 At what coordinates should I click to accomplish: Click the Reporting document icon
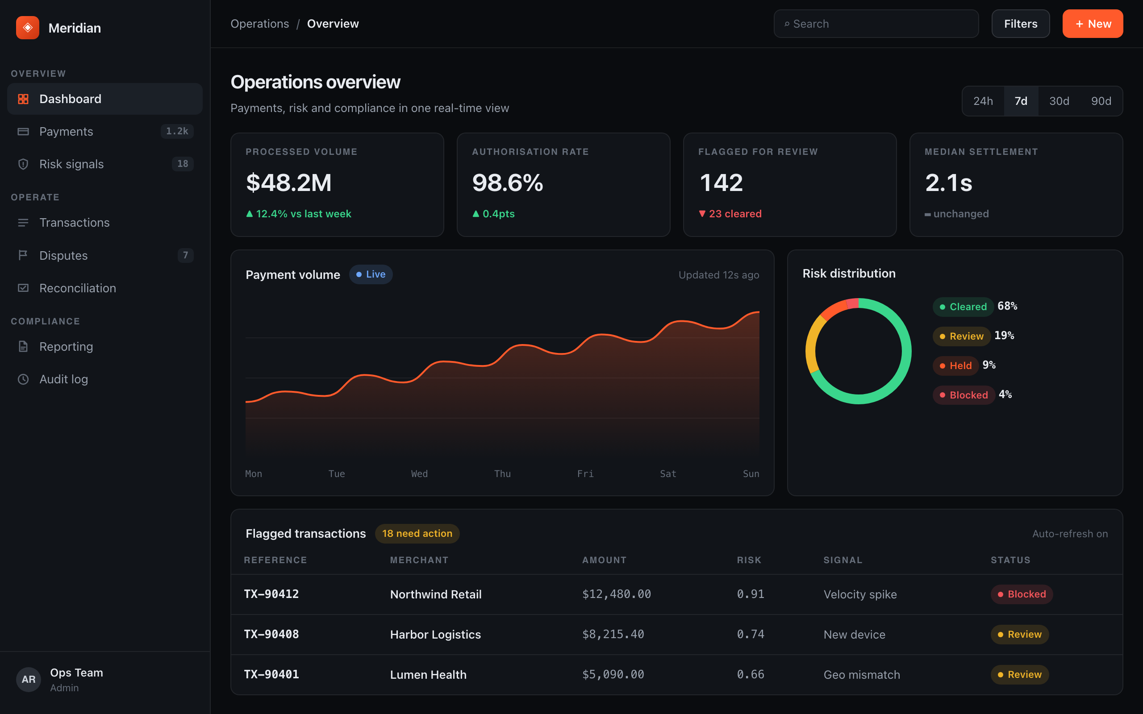click(23, 346)
